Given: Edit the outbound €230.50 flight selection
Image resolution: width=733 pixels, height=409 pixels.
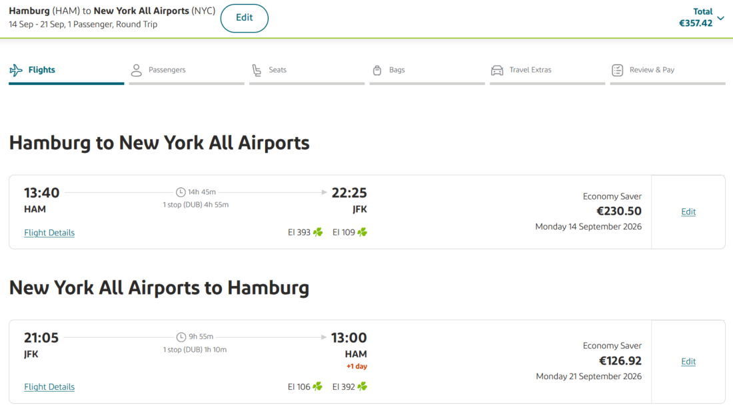Looking at the screenshot, I should [688, 211].
